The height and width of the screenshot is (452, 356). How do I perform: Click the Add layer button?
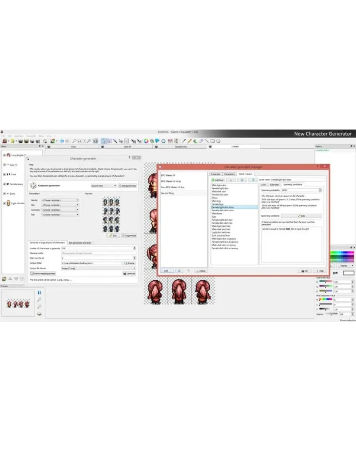[x=217, y=180]
